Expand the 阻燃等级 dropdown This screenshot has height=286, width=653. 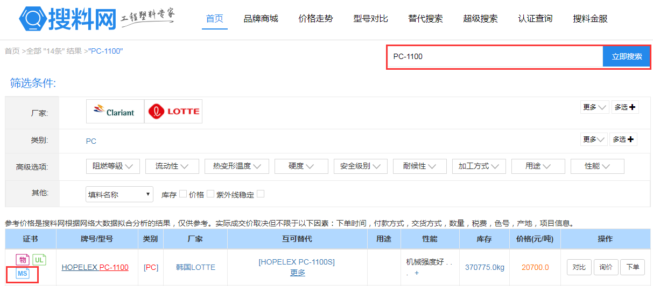coord(113,166)
